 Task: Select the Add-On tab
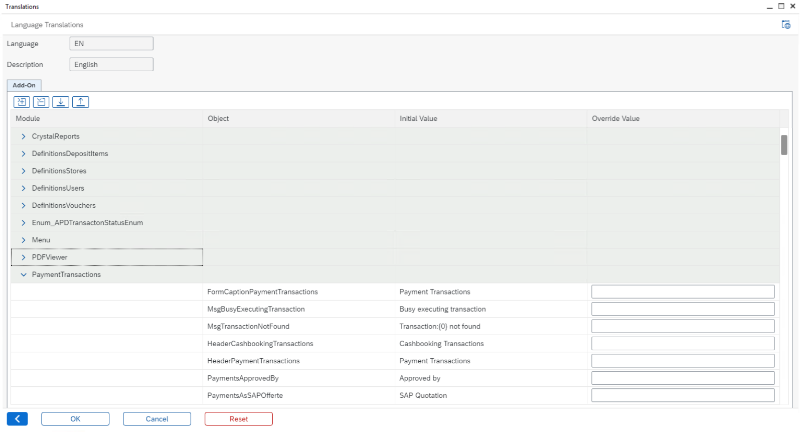[x=24, y=85]
